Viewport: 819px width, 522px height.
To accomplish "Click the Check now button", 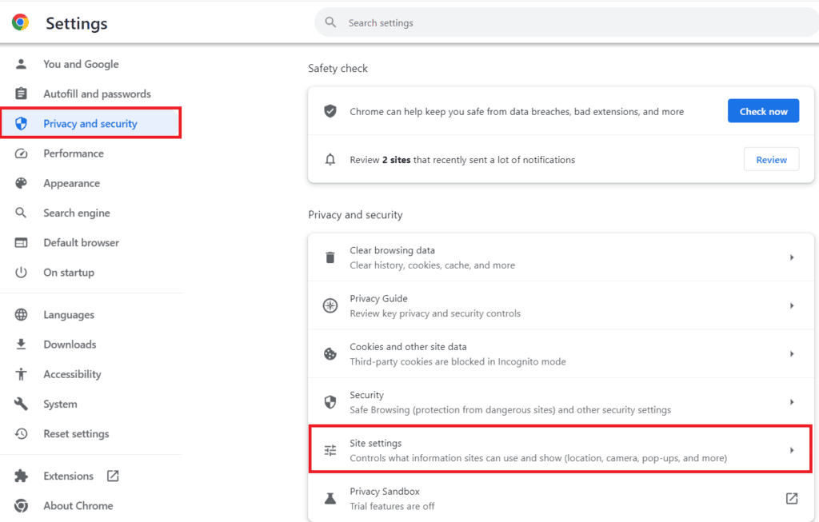I will pos(763,111).
